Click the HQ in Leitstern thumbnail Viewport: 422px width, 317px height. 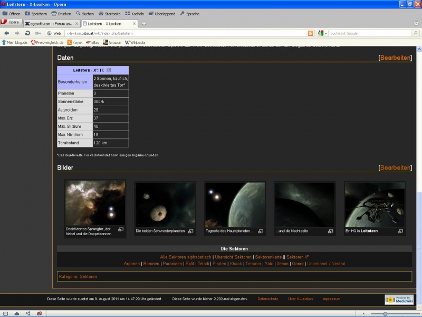(375, 204)
